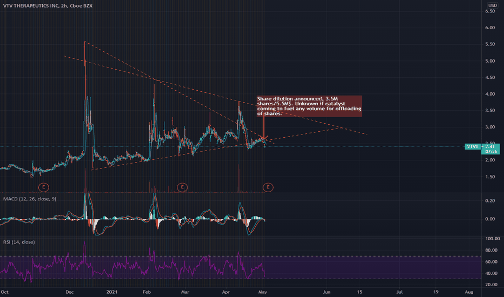Click the 4.50 price axis label
Image resolution: width=504 pixels, height=297 pixels.
[490, 77]
